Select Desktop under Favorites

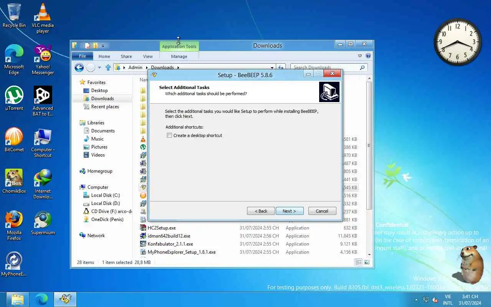point(99,91)
